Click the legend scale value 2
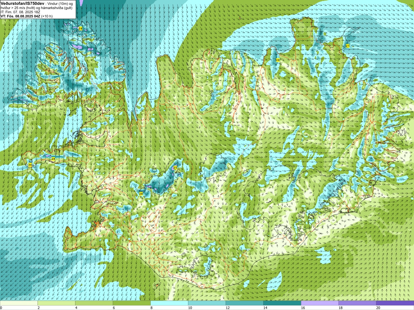The width and height of the screenshot is (414, 310). 38,308
